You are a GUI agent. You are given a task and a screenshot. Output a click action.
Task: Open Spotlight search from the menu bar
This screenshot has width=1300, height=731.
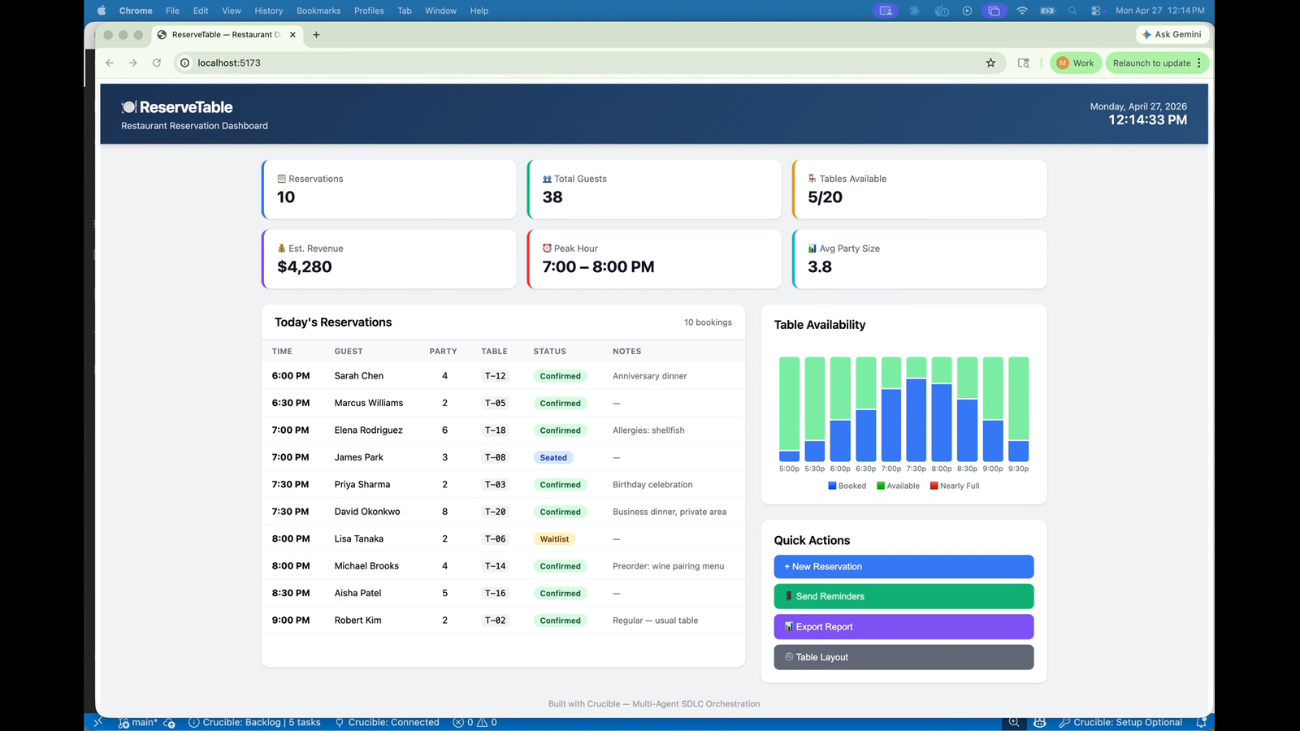click(x=1072, y=11)
